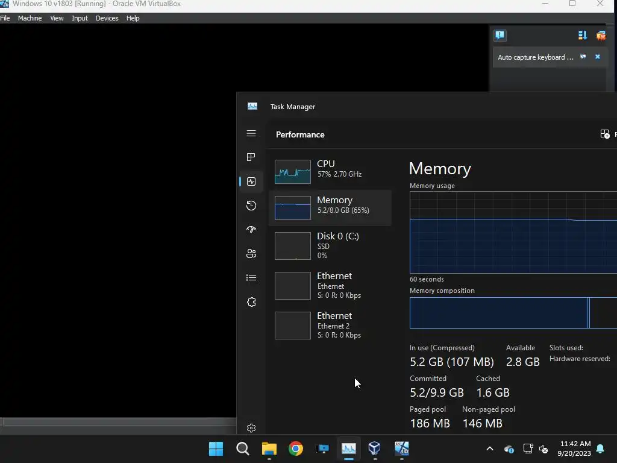Open the Windows Start menu

click(x=216, y=449)
